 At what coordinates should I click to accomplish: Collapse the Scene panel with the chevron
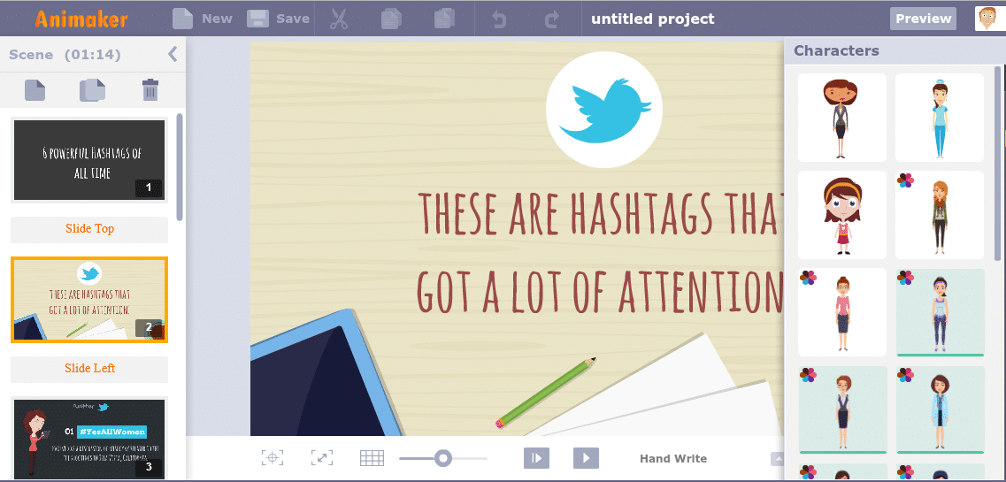[x=173, y=55]
